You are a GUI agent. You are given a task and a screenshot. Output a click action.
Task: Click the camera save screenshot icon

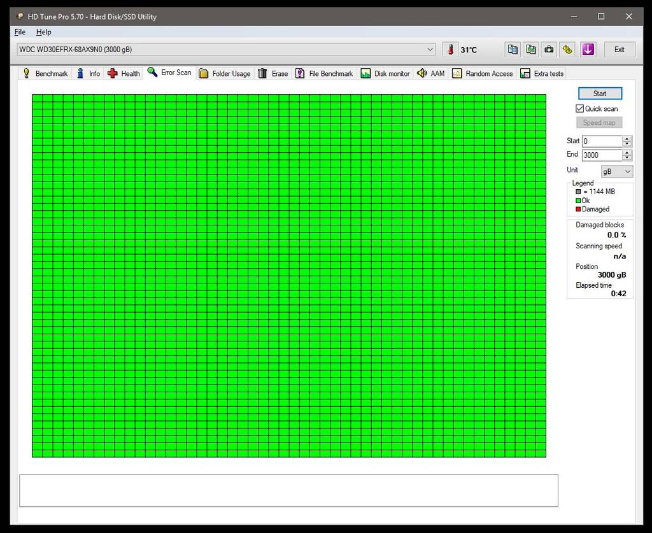pyautogui.click(x=549, y=50)
